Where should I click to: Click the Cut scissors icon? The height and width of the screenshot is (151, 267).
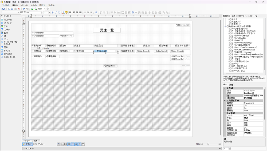[x=9, y=9]
